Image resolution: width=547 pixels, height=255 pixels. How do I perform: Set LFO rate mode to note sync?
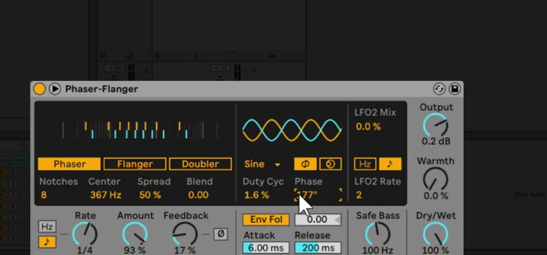47,242
